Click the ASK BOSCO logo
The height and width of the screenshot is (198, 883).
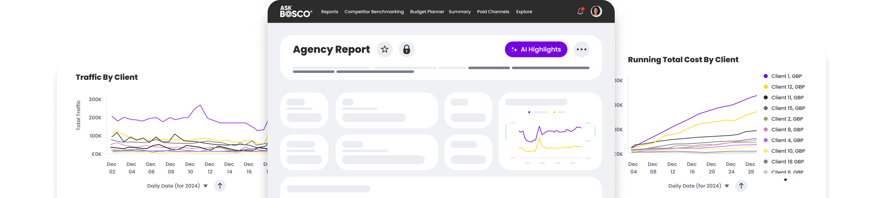coord(296,12)
